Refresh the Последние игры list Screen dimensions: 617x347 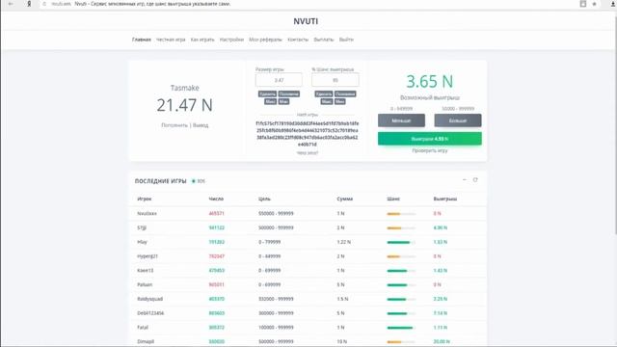pos(475,180)
